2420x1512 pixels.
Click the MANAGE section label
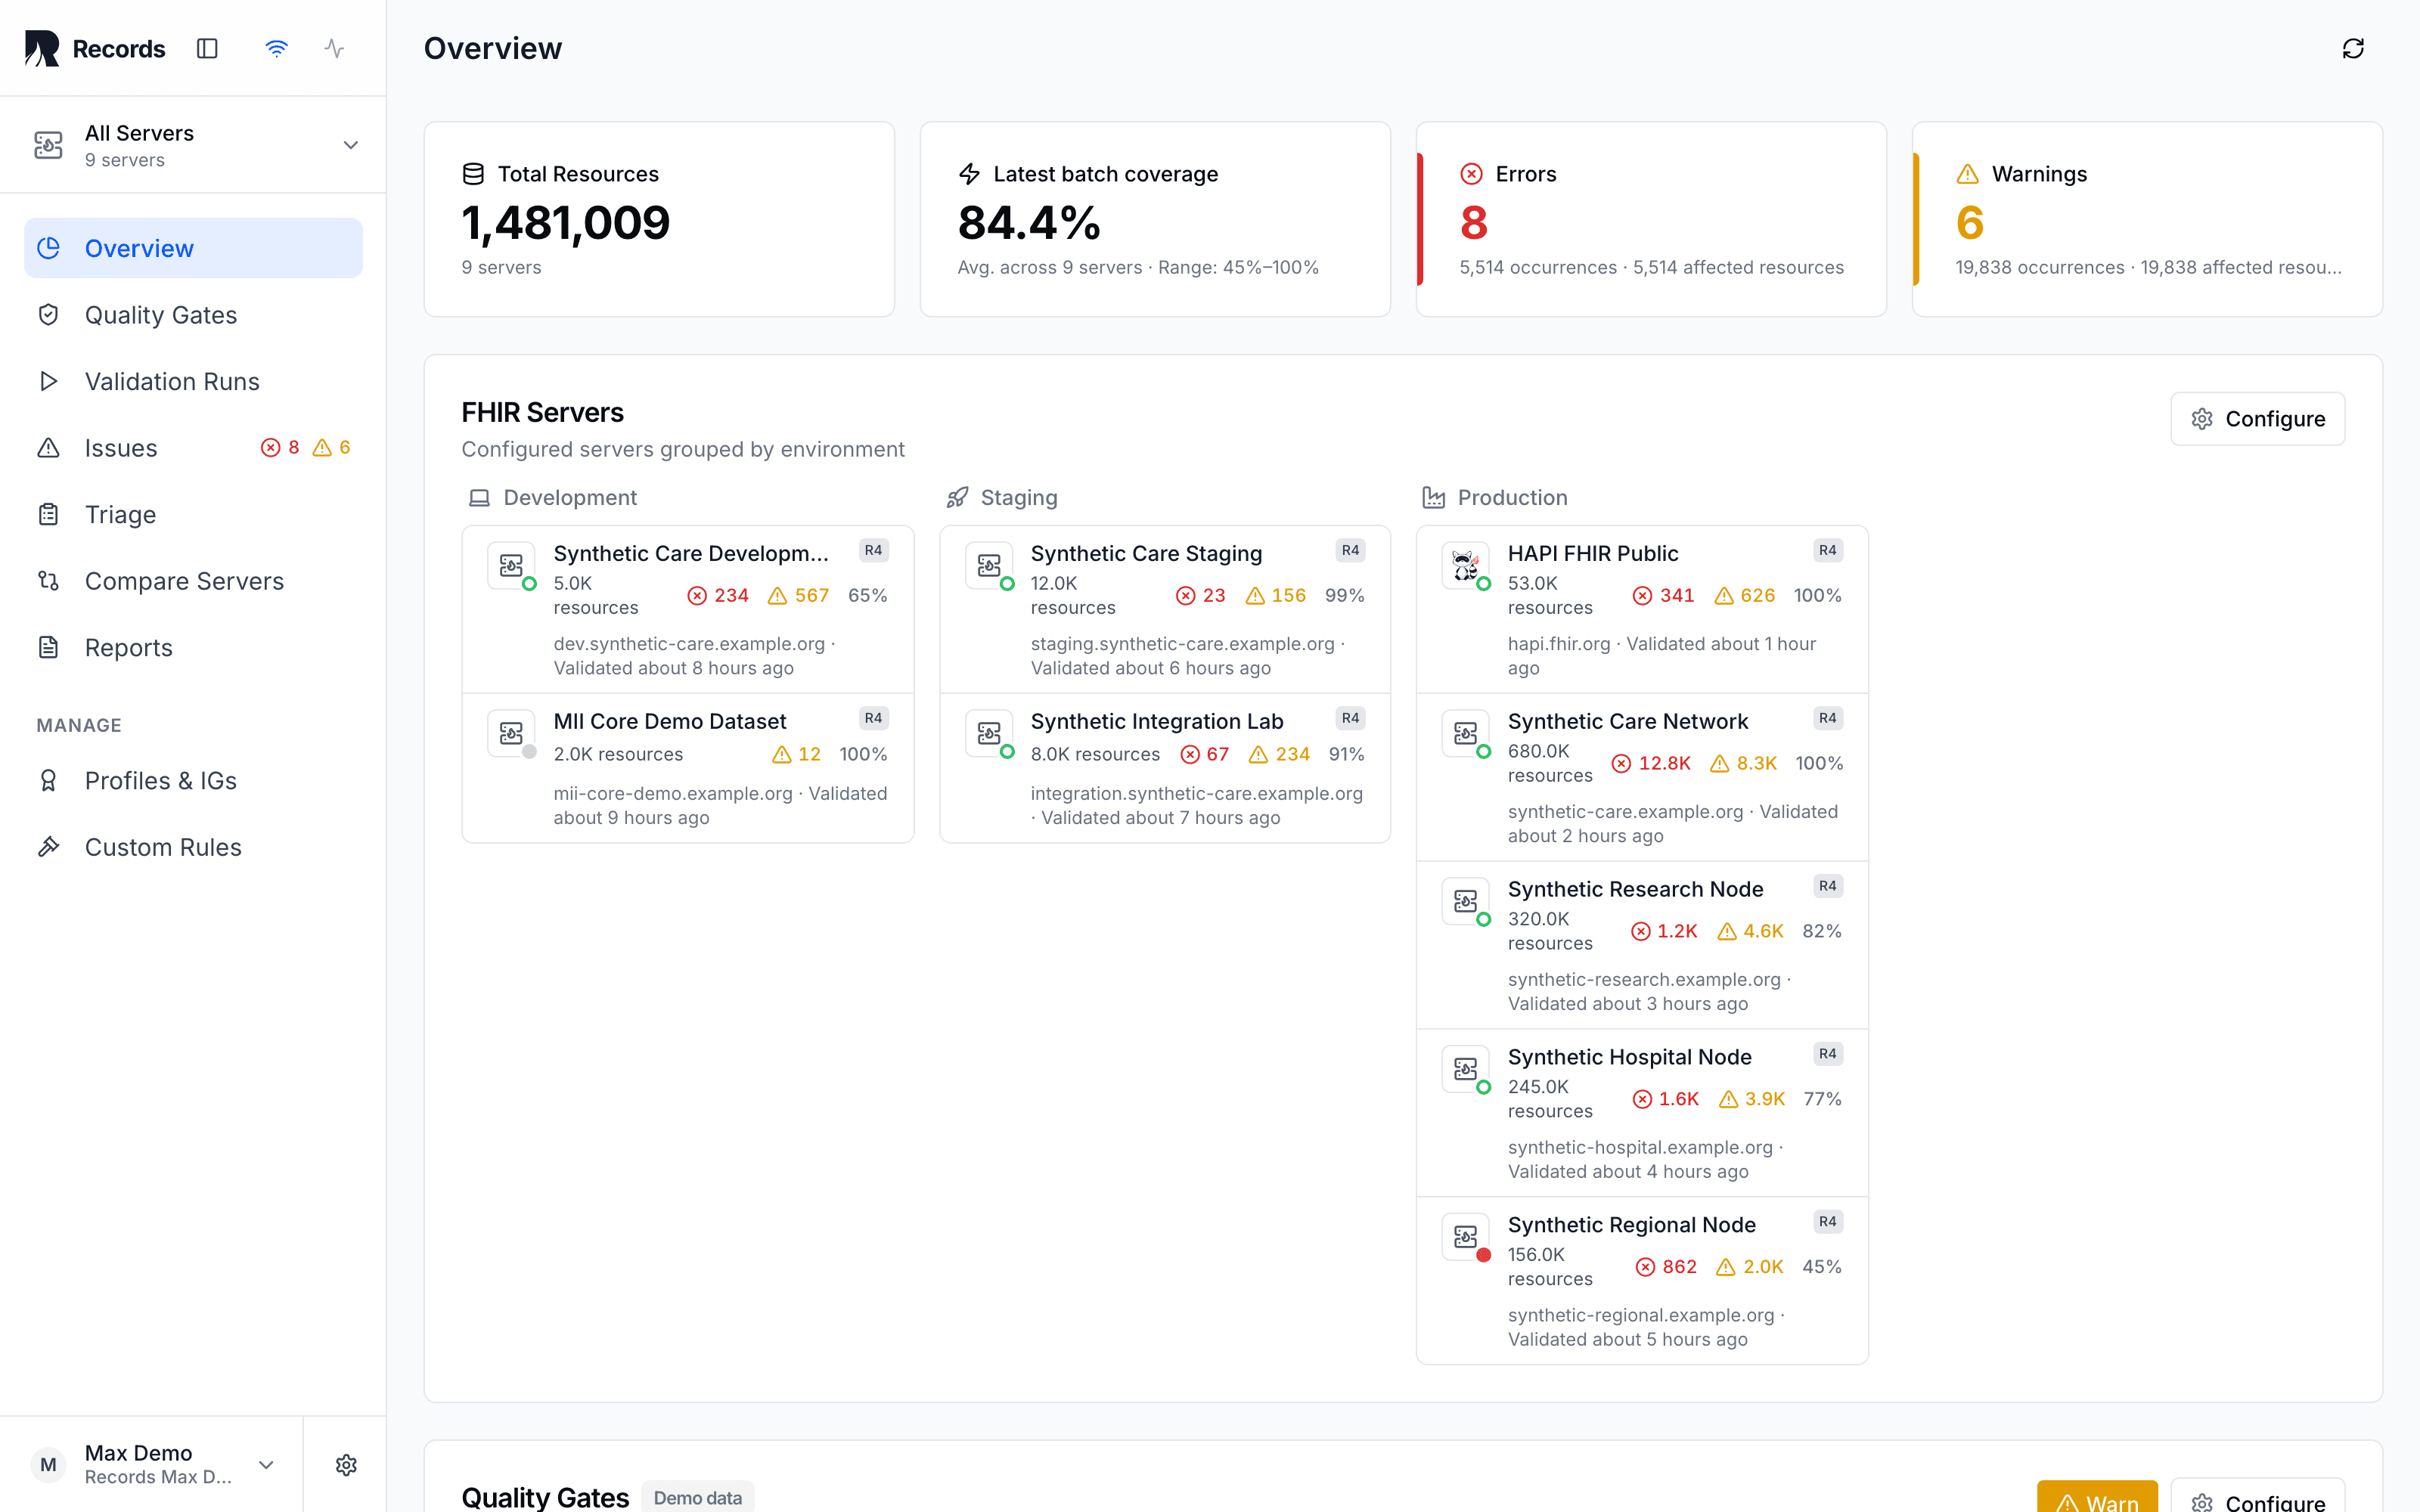[79, 725]
